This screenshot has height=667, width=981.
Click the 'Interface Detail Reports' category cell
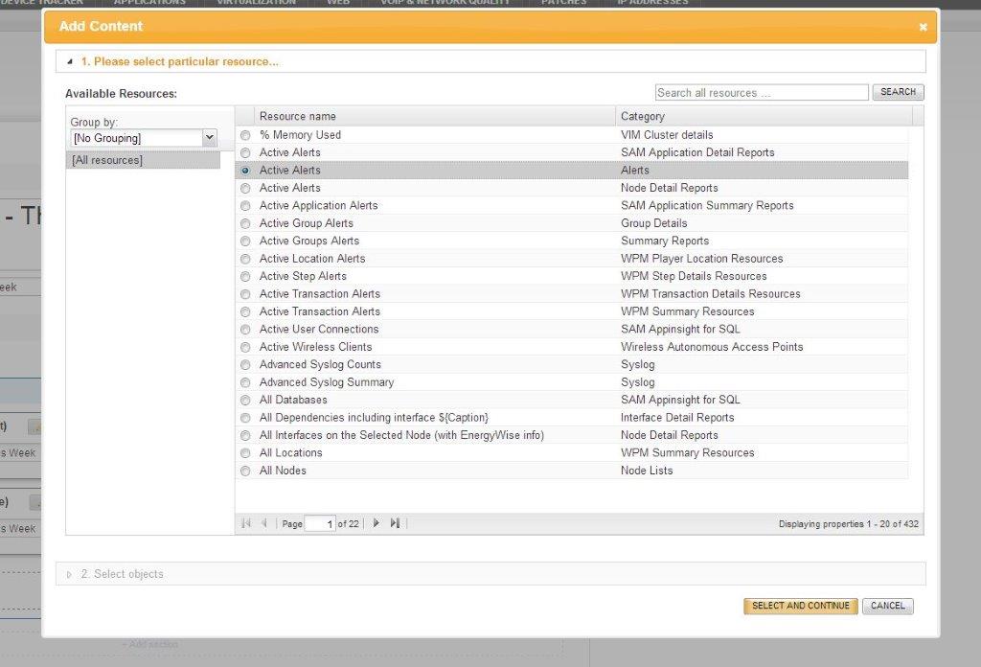coord(677,417)
